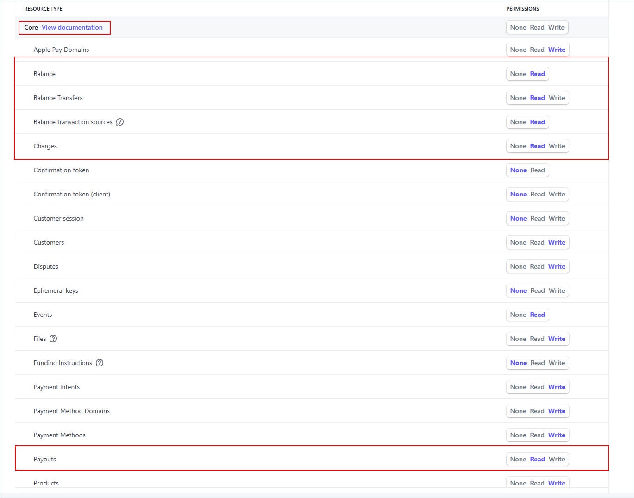Choose Write for Confirmation token (client)
Image resolution: width=634 pixels, height=498 pixels.
coord(557,194)
